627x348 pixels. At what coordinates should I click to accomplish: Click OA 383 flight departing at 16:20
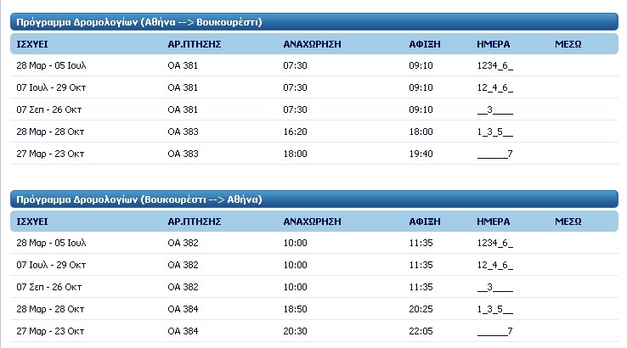(x=183, y=132)
